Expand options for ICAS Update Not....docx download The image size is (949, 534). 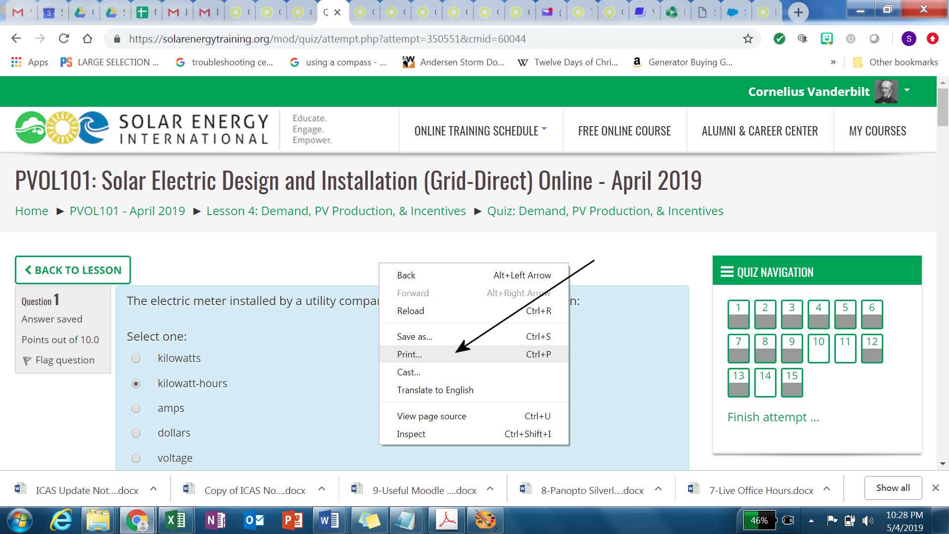[154, 489]
